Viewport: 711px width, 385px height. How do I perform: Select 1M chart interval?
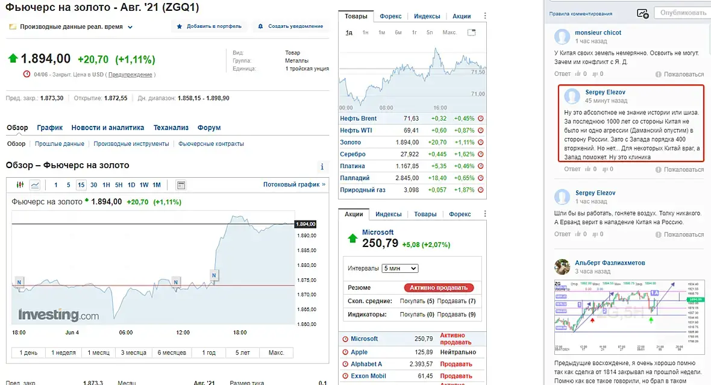point(157,184)
